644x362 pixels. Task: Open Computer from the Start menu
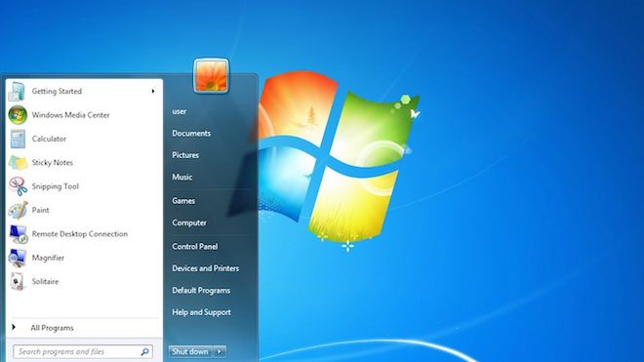tap(189, 222)
